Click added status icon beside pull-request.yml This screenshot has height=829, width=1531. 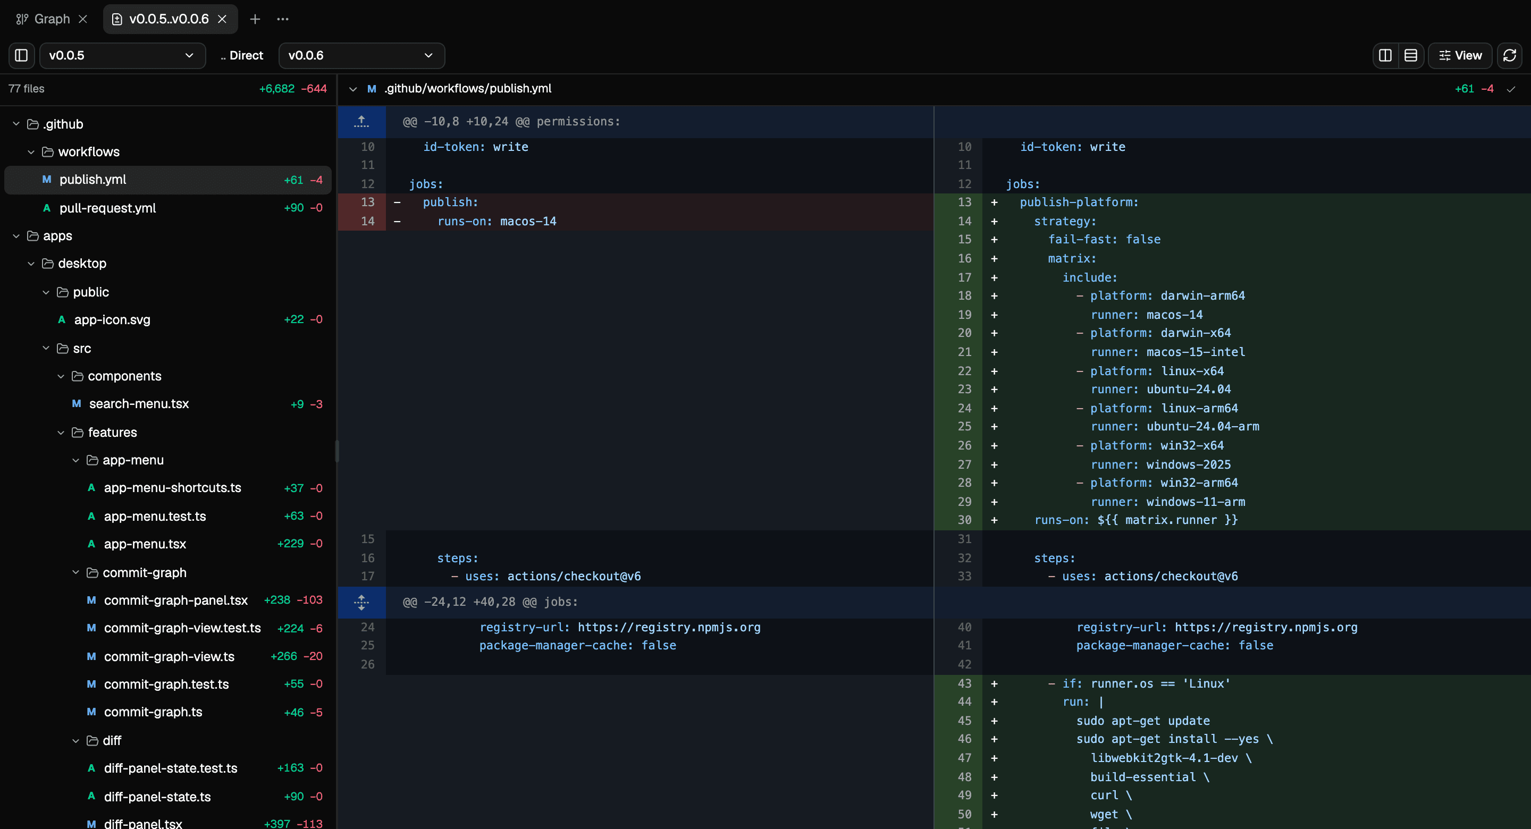pyautogui.click(x=46, y=208)
